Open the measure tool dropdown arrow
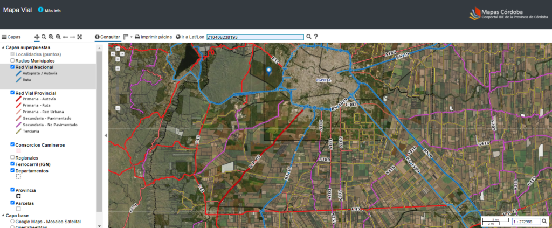Image resolution: width=552 pixels, height=228 pixels. click(132, 37)
